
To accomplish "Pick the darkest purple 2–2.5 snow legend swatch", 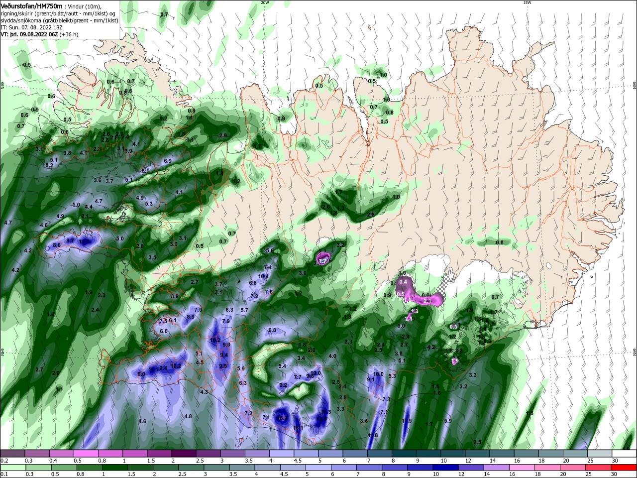I will pos(184,454).
